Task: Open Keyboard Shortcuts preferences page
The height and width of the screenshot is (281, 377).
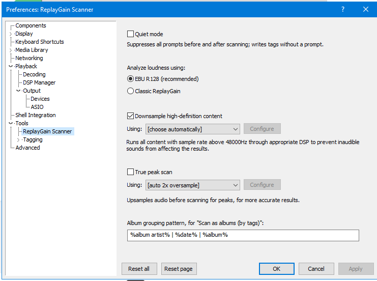Action: point(40,42)
